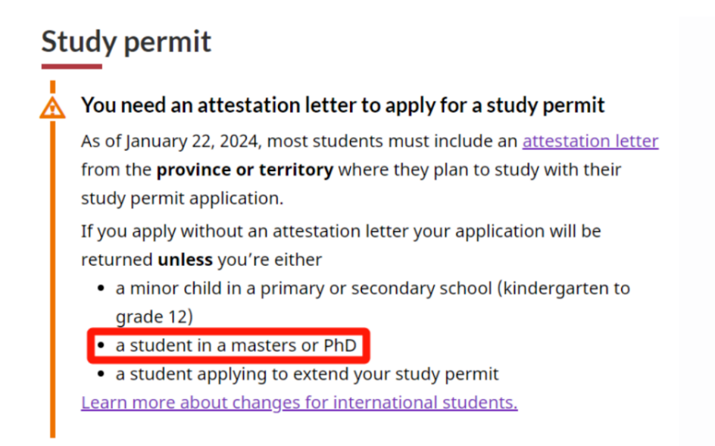Click the bullet dot before a minor child
The image size is (715, 446).
pos(101,288)
